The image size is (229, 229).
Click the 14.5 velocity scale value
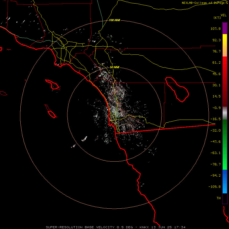pyautogui.click(x=217, y=96)
